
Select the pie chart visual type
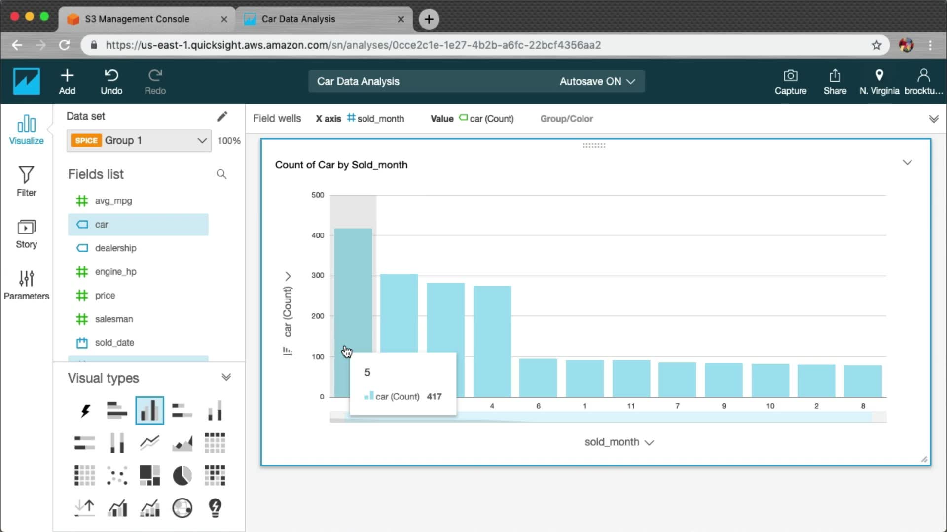(x=182, y=476)
